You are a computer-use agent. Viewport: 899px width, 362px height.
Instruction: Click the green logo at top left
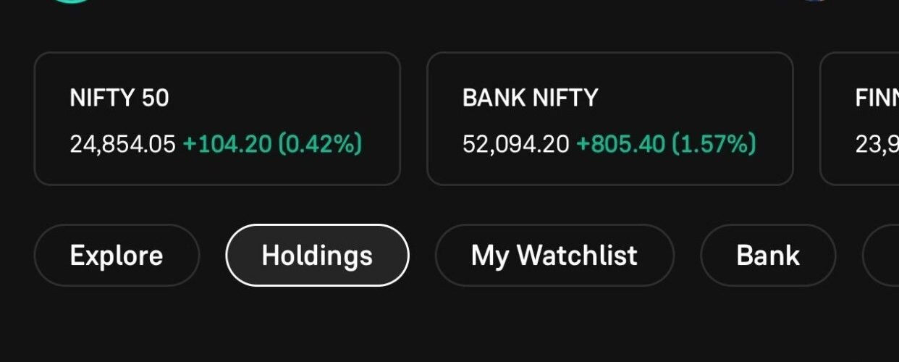pyautogui.click(x=71, y=2)
